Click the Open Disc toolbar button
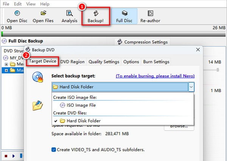227x161 pixels. tap(17, 17)
